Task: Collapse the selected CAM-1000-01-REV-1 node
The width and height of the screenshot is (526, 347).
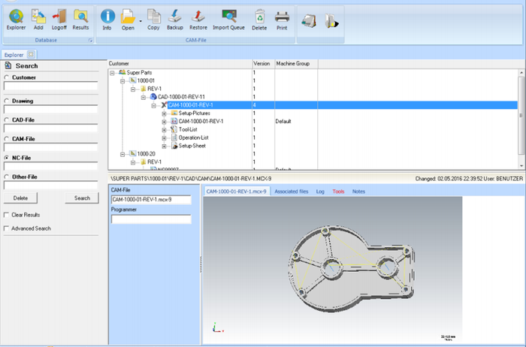Action: 154,105
